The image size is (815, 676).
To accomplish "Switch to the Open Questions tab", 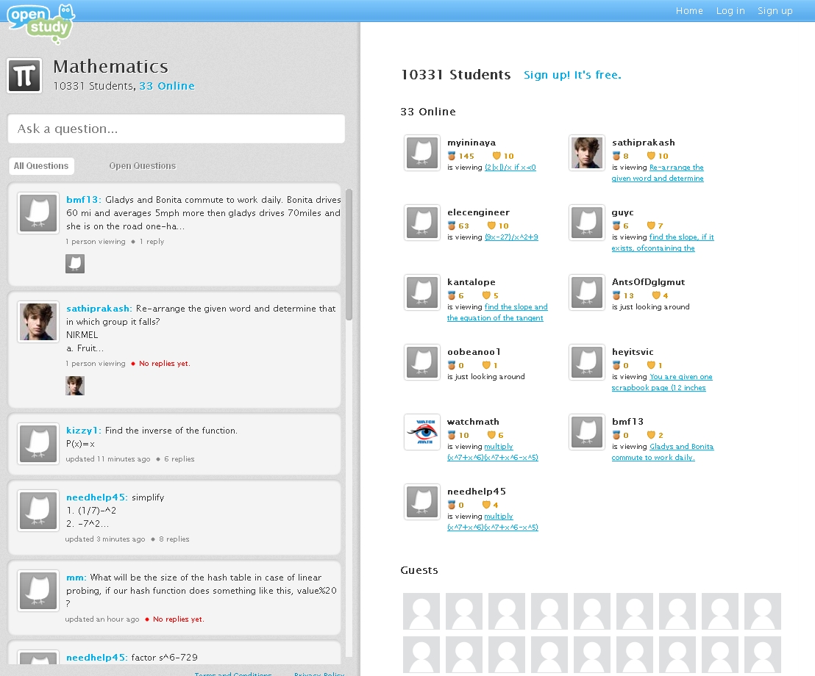I will tap(142, 166).
